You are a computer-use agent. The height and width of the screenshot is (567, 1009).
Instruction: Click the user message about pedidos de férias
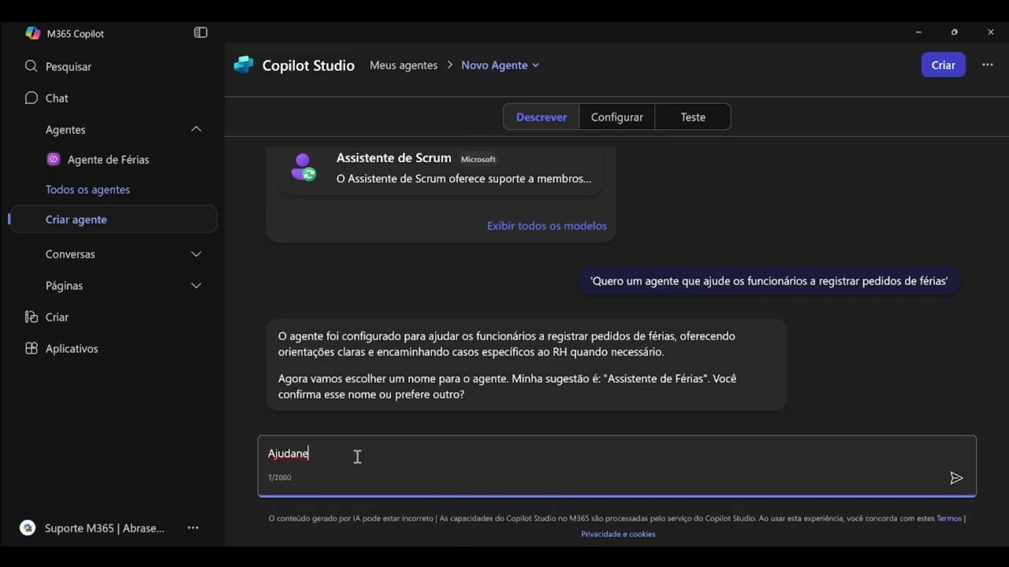tap(769, 280)
